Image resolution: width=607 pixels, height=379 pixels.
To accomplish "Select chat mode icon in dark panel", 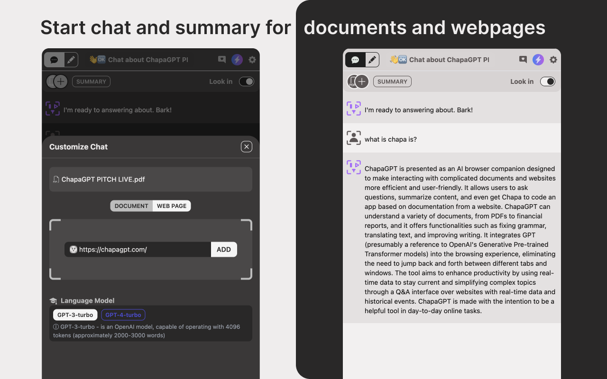I will point(54,60).
